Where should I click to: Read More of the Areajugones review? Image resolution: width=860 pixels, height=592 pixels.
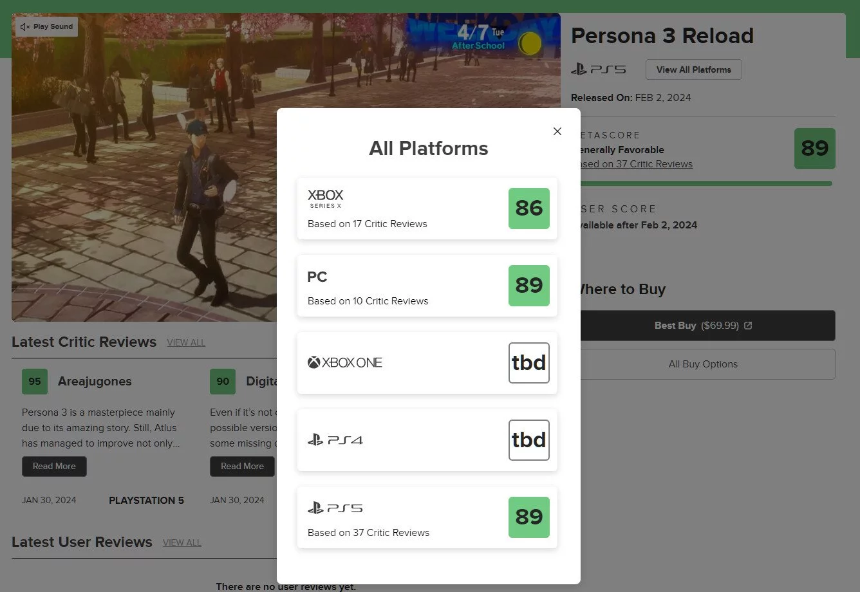click(54, 467)
